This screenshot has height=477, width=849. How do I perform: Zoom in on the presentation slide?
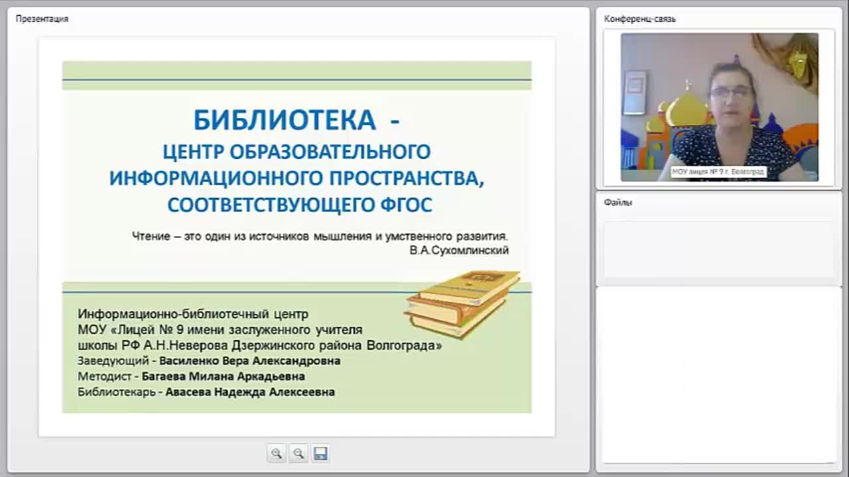click(277, 453)
